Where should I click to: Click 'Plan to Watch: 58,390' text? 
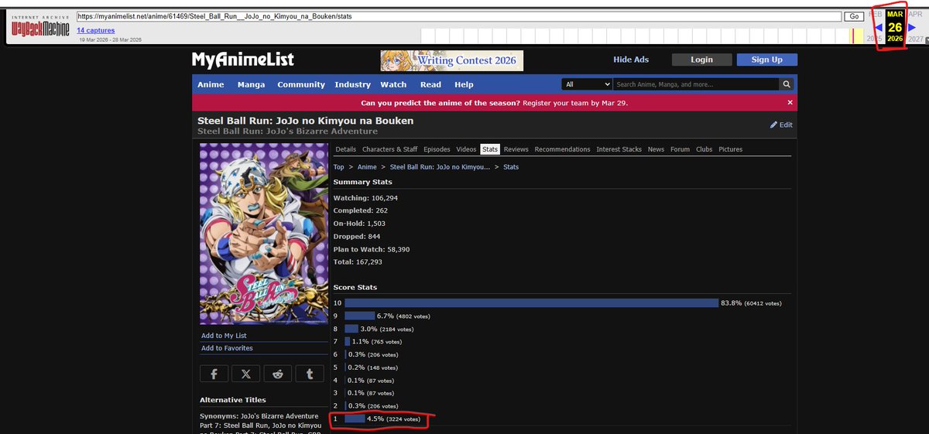[x=372, y=249]
